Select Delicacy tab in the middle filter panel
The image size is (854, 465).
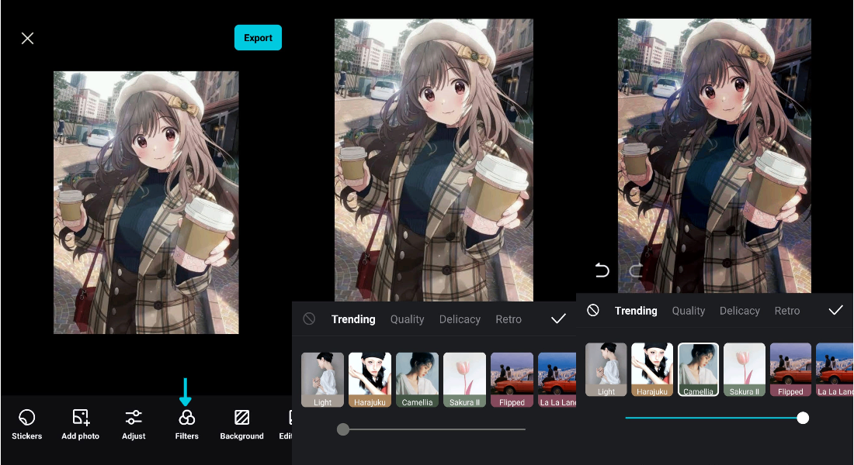tap(460, 319)
